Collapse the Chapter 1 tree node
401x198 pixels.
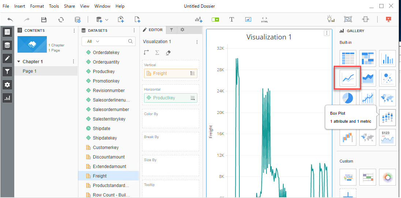coord(19,62)
